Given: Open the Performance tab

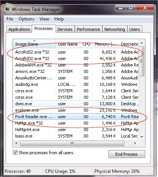Looking at the screenshot, I should [88, 29].
